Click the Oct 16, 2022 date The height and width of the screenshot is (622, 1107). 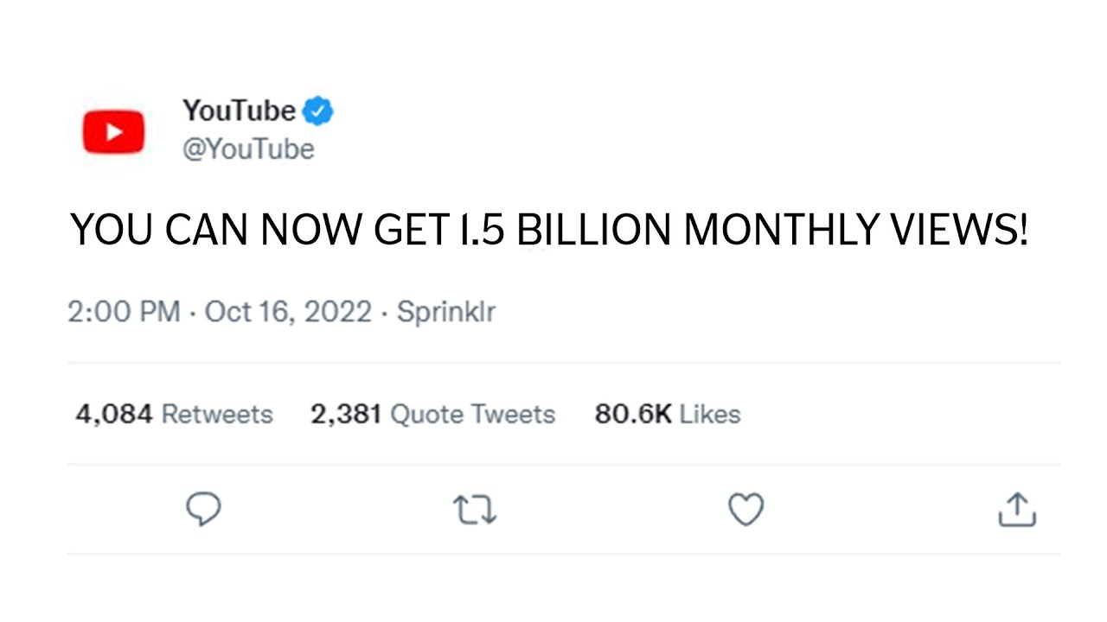click(x=288, y=312)
